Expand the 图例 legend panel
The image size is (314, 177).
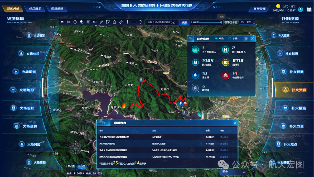tap(244, 172)
